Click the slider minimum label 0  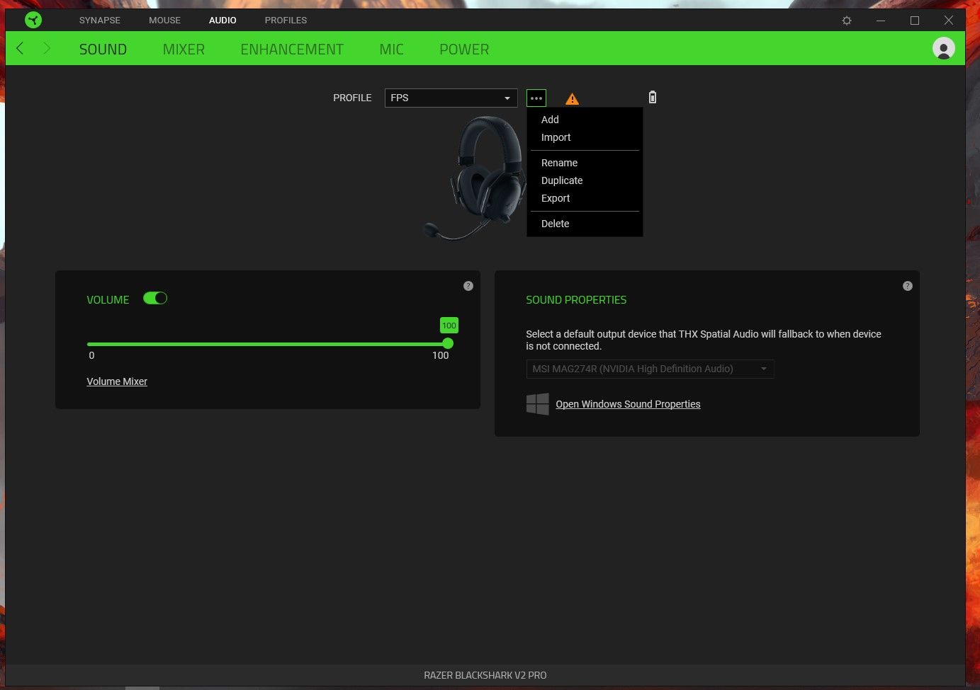91,355
